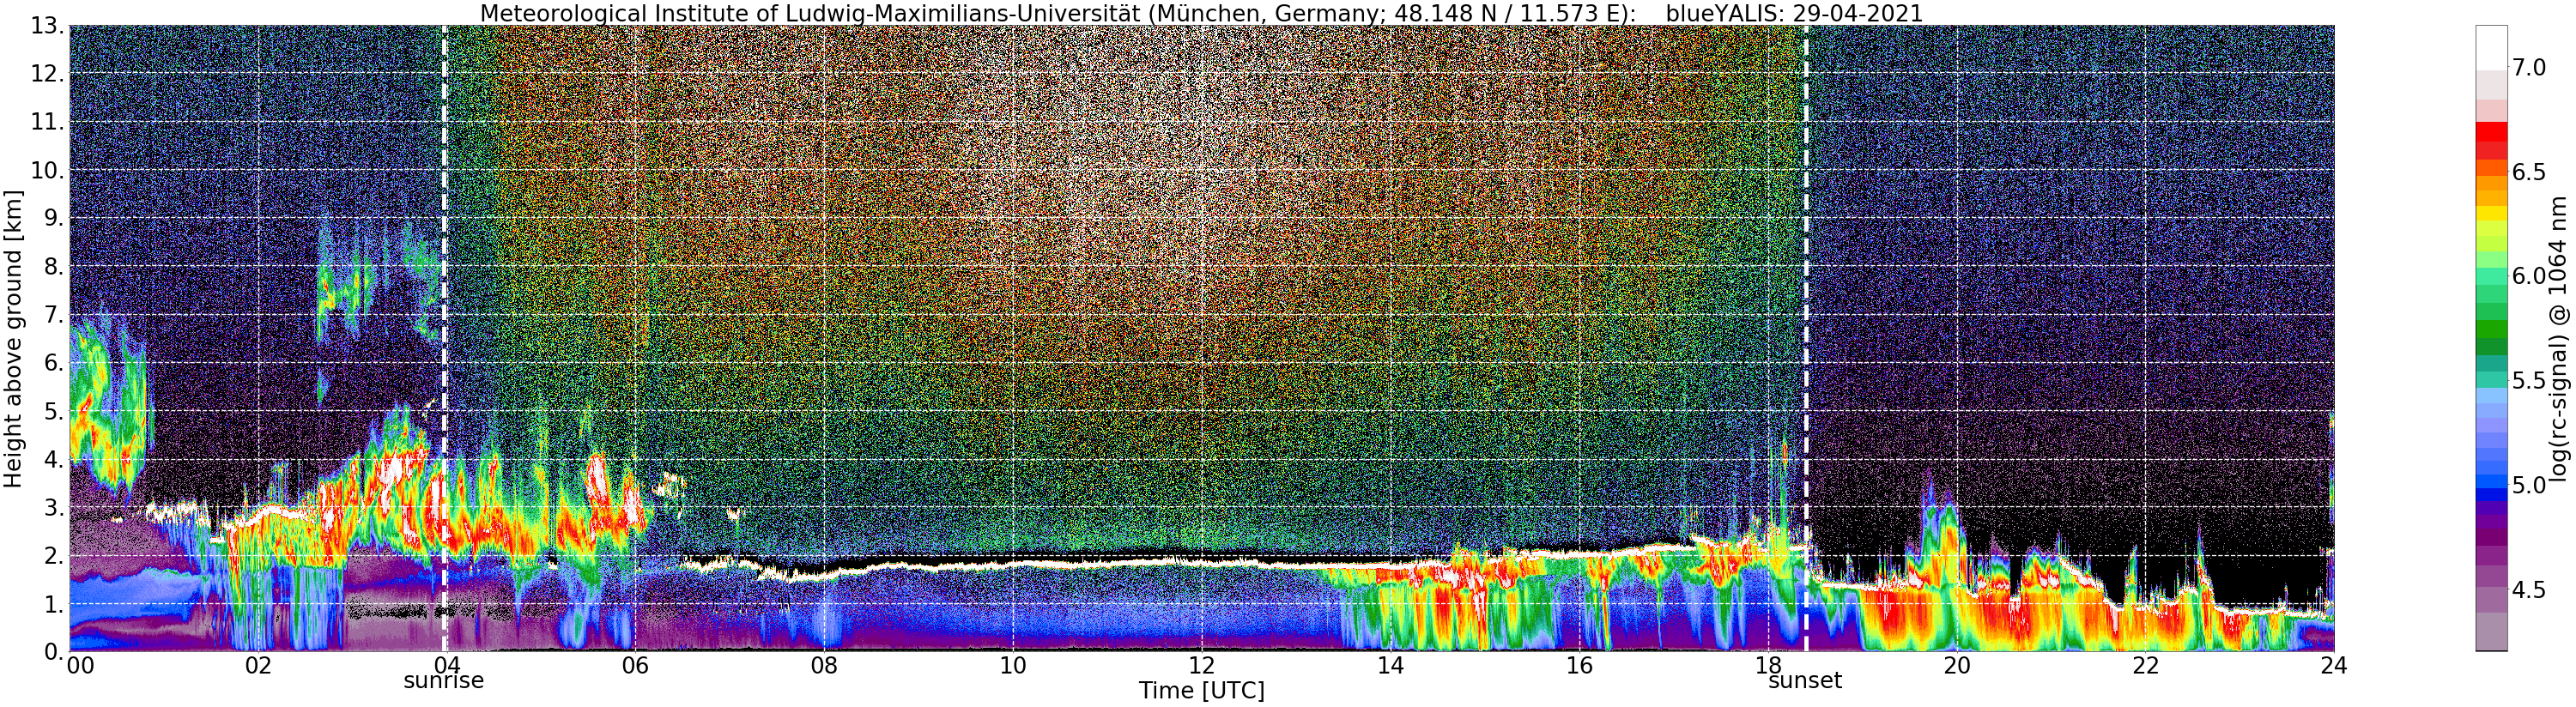2576x707 pixels.
Task: Click the '7.0' colorbar tick label
Action: [2529, 67]
